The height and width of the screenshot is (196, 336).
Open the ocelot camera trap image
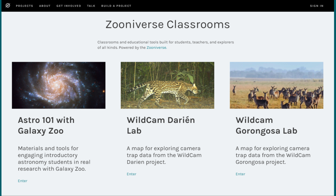point(167,85)
